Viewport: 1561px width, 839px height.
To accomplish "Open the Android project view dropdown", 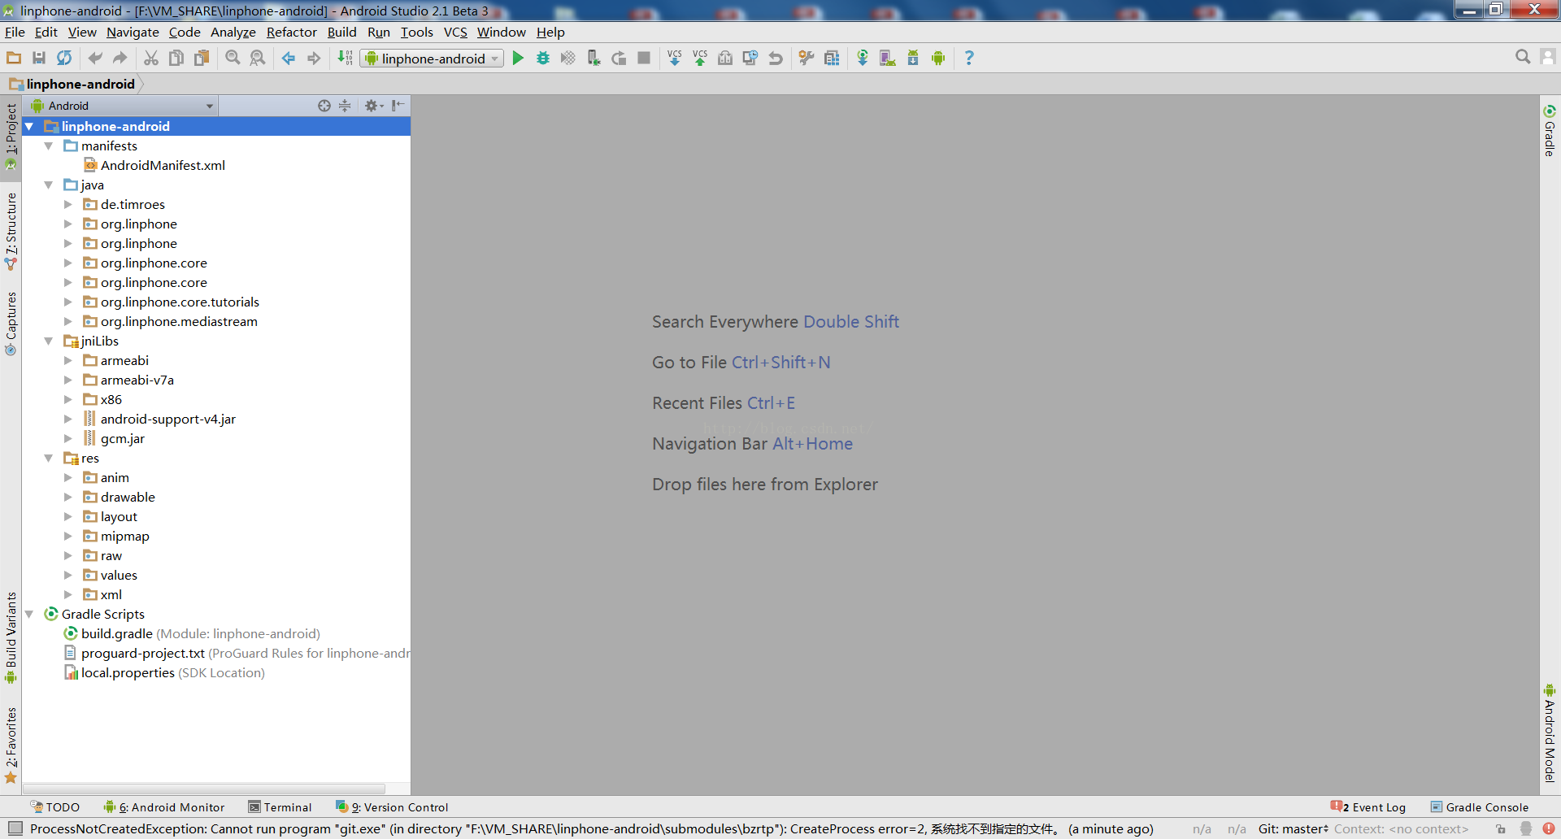I will point(122,106).
